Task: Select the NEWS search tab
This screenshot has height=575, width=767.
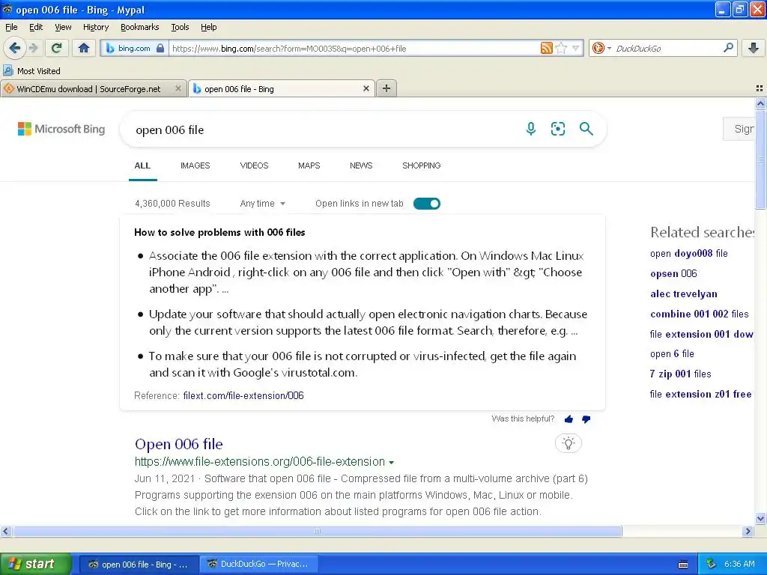Action: (x=361, y=165)
